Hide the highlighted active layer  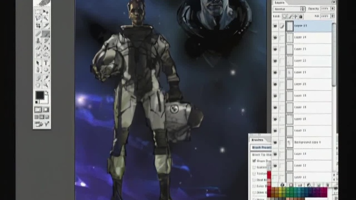275,26
